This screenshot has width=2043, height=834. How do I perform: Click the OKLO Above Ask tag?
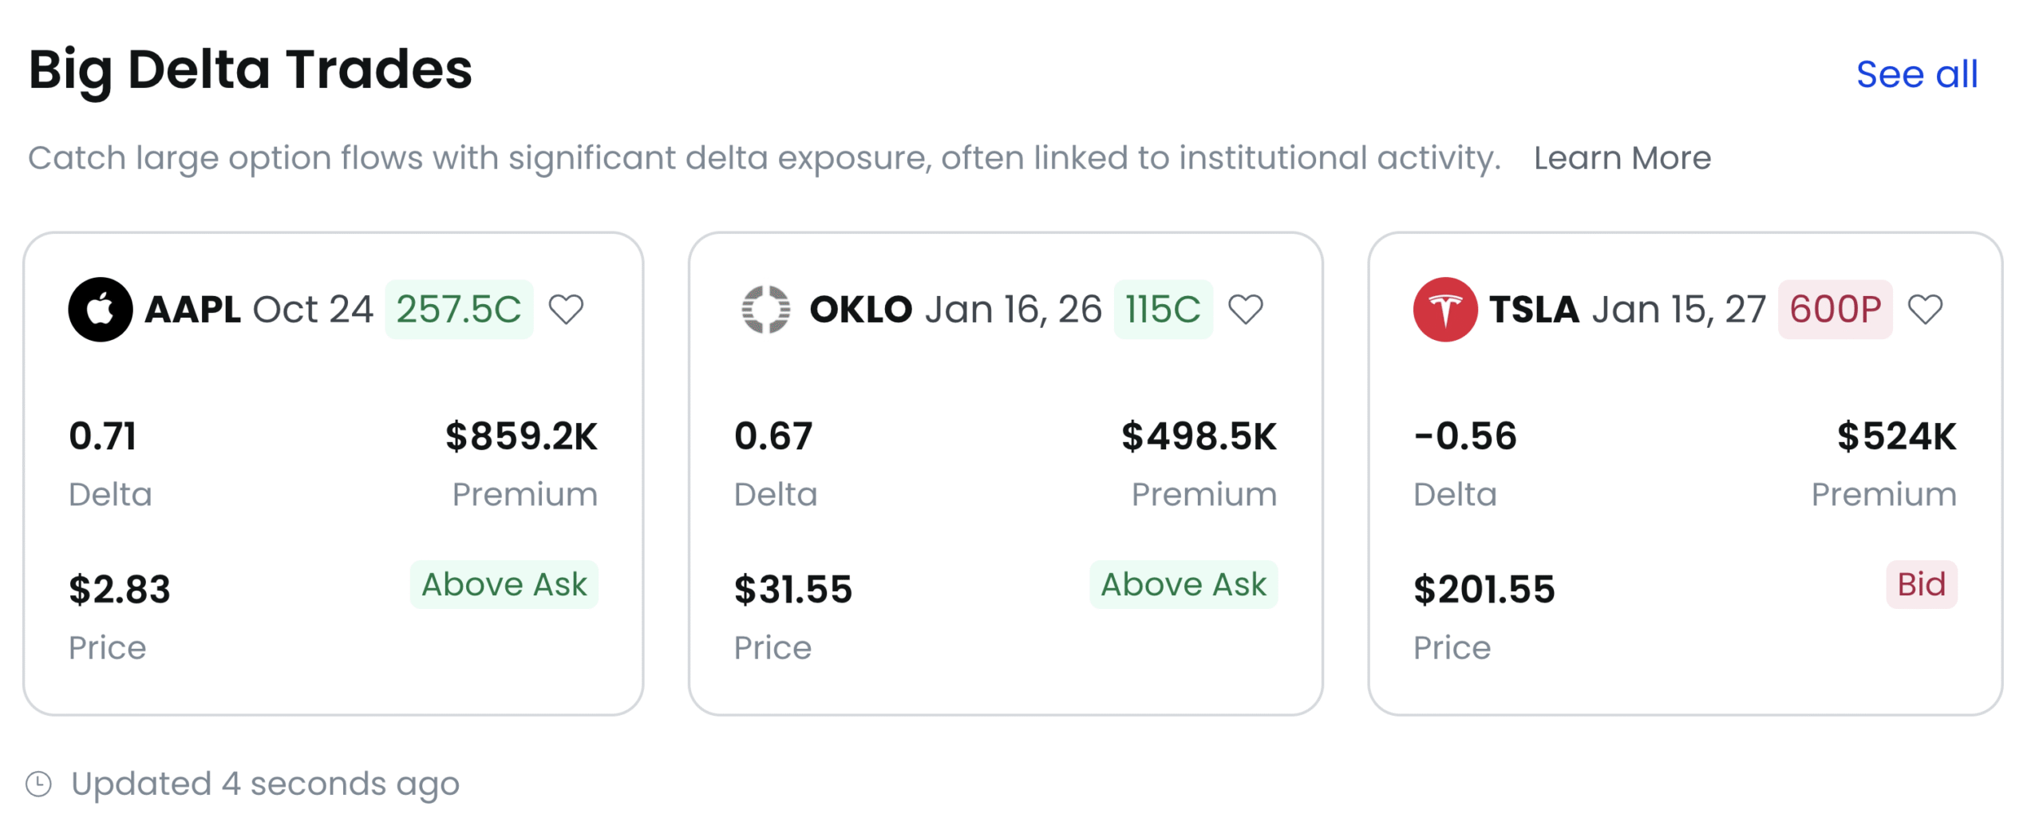pyautogui.click(x=1183, y=584)
